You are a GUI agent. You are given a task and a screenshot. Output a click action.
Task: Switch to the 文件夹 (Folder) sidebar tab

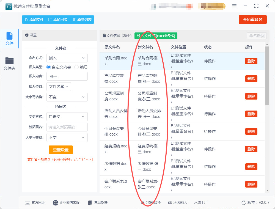[9, 63]
